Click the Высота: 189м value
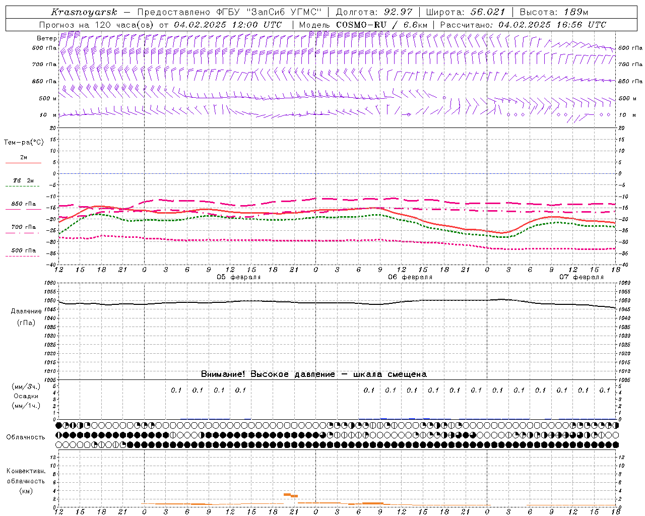This screenshot has width=645, height=516. point(554,12)
